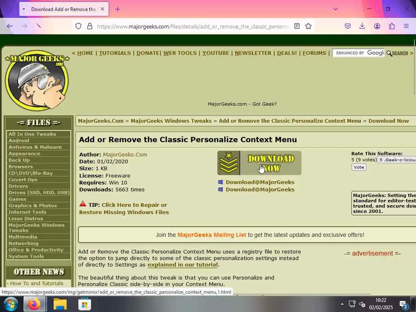Click the second Download@MajorGeeks mirror link
Screen dimensions: 416x312
(x=260, y=189)
